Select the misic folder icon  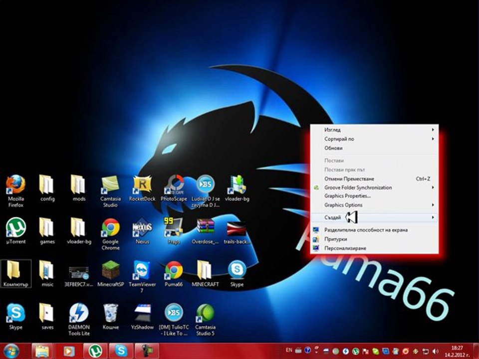[47, 273]
